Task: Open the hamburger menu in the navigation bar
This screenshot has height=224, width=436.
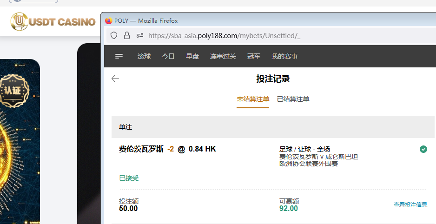Action: 119,56
